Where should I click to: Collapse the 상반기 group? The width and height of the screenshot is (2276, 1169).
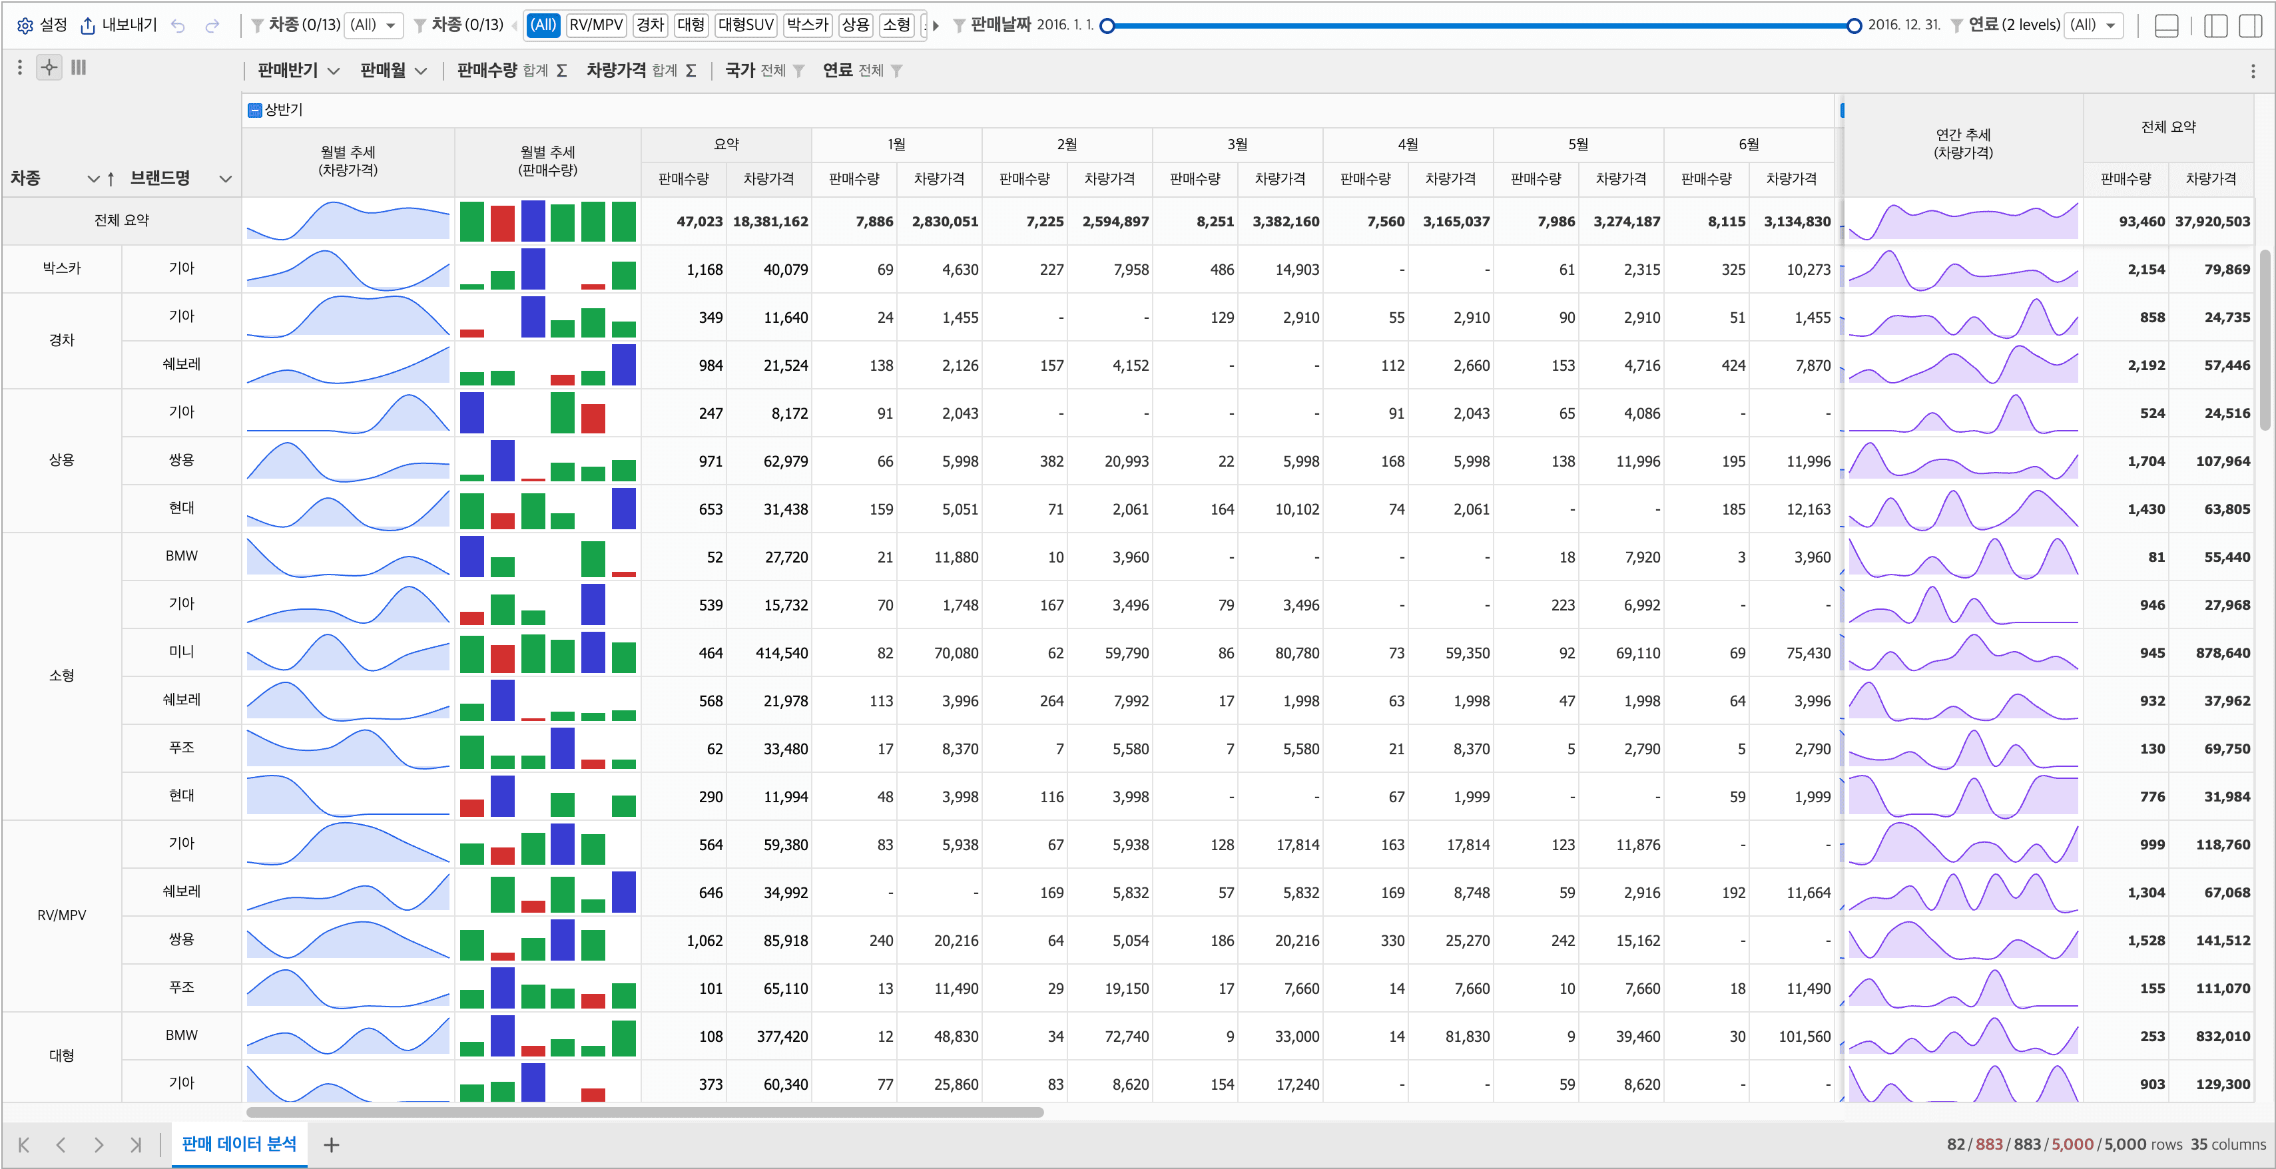[x=254, y=111]
